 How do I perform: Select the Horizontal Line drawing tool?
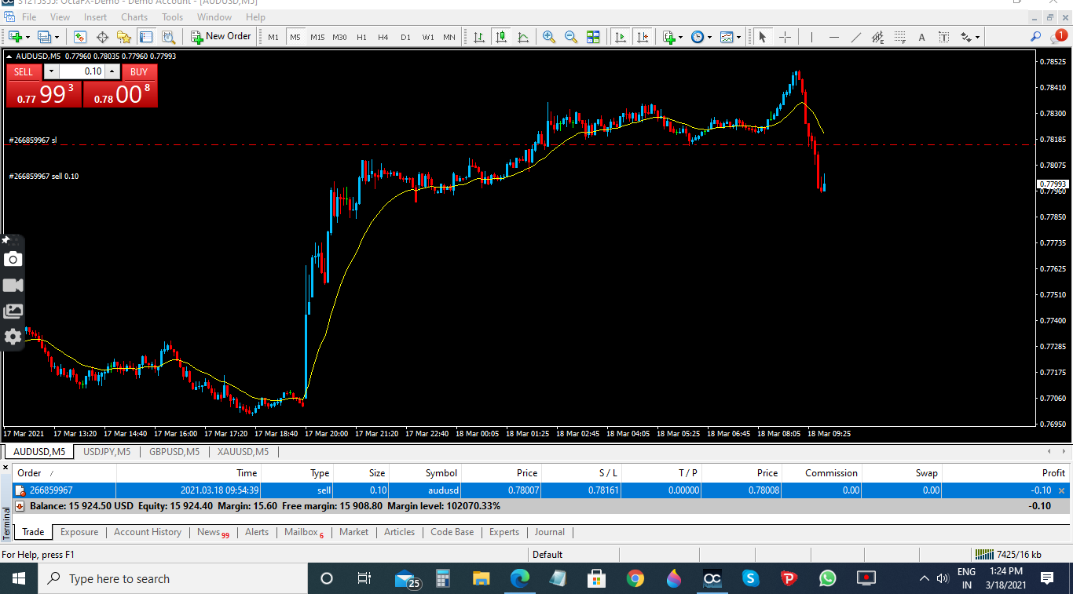click(x=834, y=37)
